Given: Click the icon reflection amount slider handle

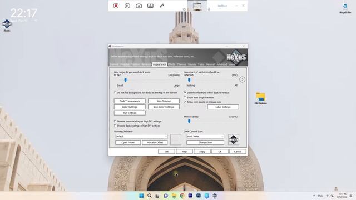Looking at the screenshot, I should (x=189, y=80).
